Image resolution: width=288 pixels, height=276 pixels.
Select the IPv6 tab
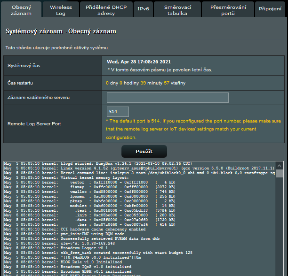click(x=144, y=9)
